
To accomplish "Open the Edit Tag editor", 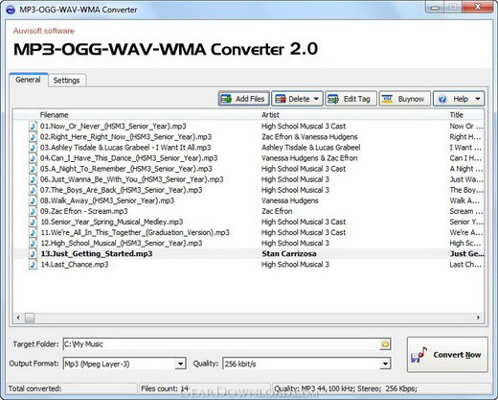I will pyautogui.click(x=351, y=99).
